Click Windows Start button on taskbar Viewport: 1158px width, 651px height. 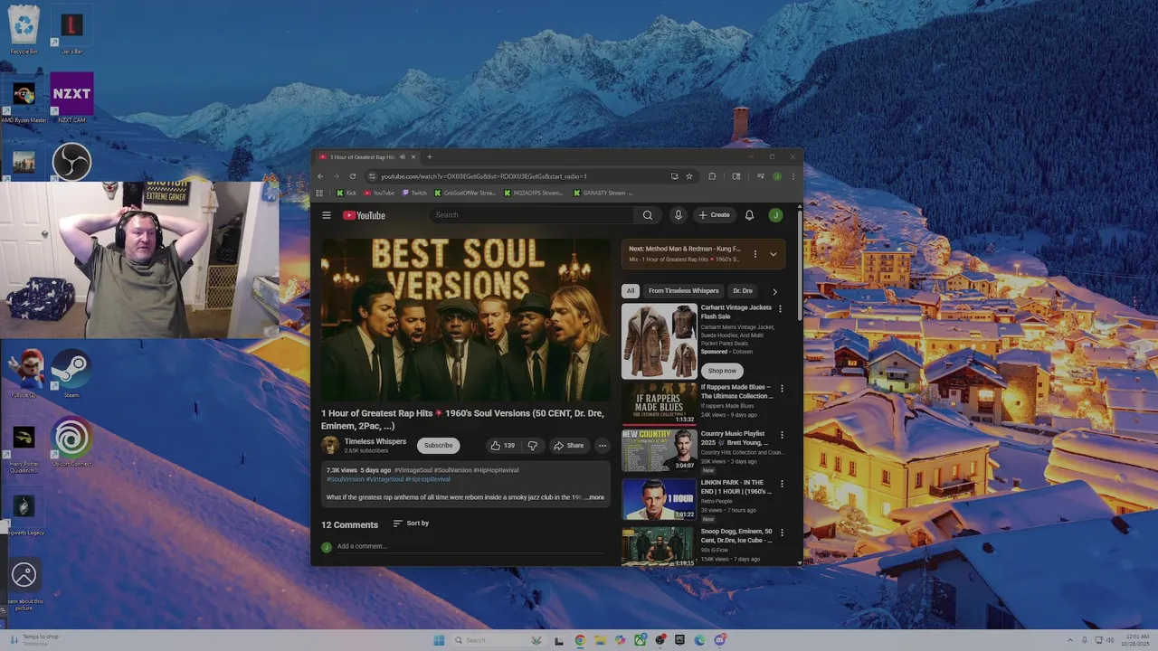439,640
